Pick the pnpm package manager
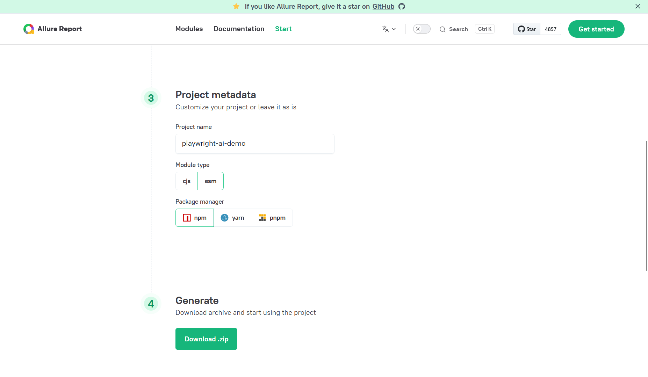Screen dimensions: 648x377 (272, 218)
